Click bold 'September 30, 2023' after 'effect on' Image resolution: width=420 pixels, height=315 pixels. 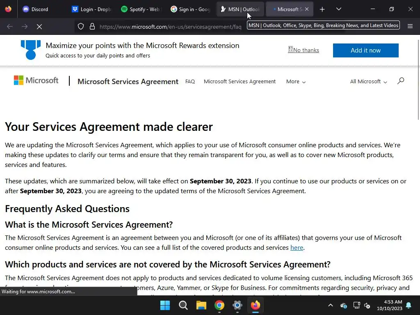(x=220, y=181)
